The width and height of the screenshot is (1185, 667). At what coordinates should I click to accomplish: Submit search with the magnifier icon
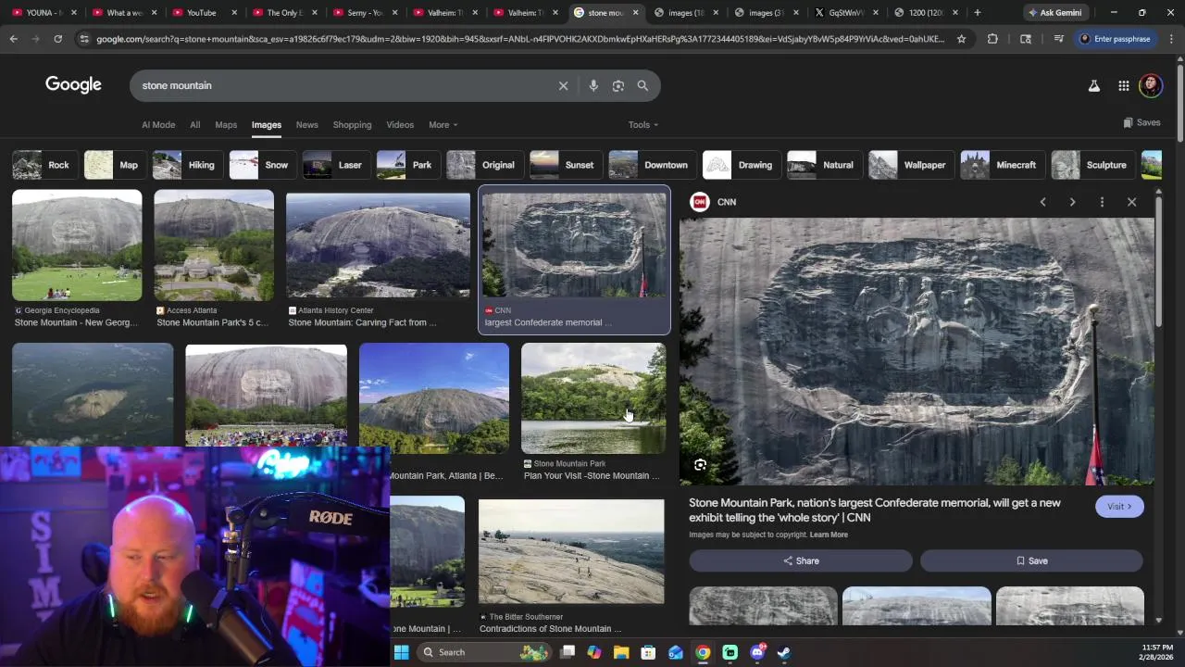[642, 85]
